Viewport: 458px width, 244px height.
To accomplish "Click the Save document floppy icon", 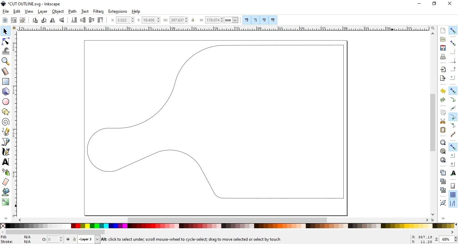I will pyautogui.click(x=443, y=48).
